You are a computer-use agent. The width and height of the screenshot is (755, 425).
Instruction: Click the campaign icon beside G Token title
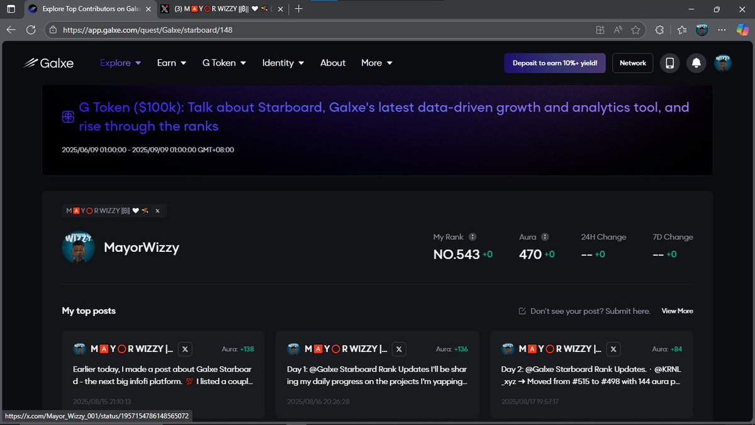[x=68, y=117]
